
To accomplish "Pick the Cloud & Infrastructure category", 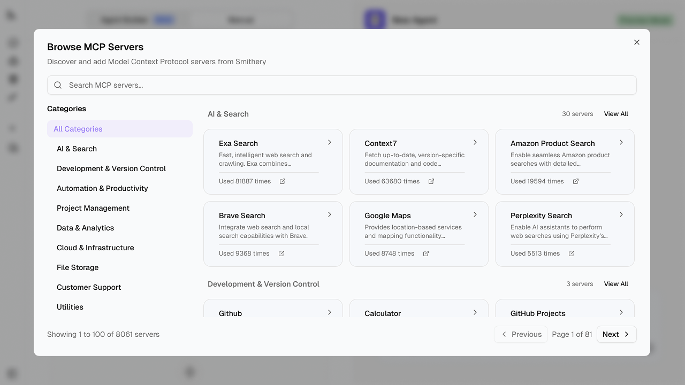I will (95, 248).
